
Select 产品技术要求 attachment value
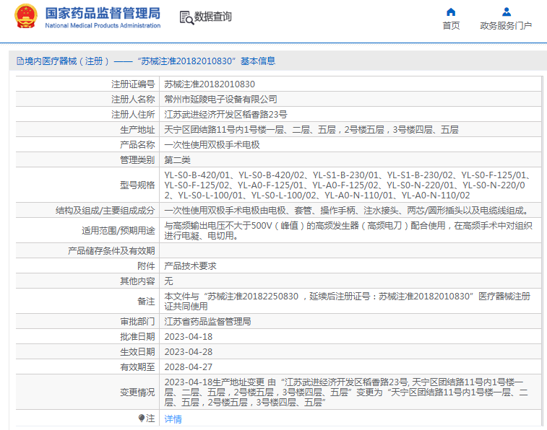pos(191,266)
